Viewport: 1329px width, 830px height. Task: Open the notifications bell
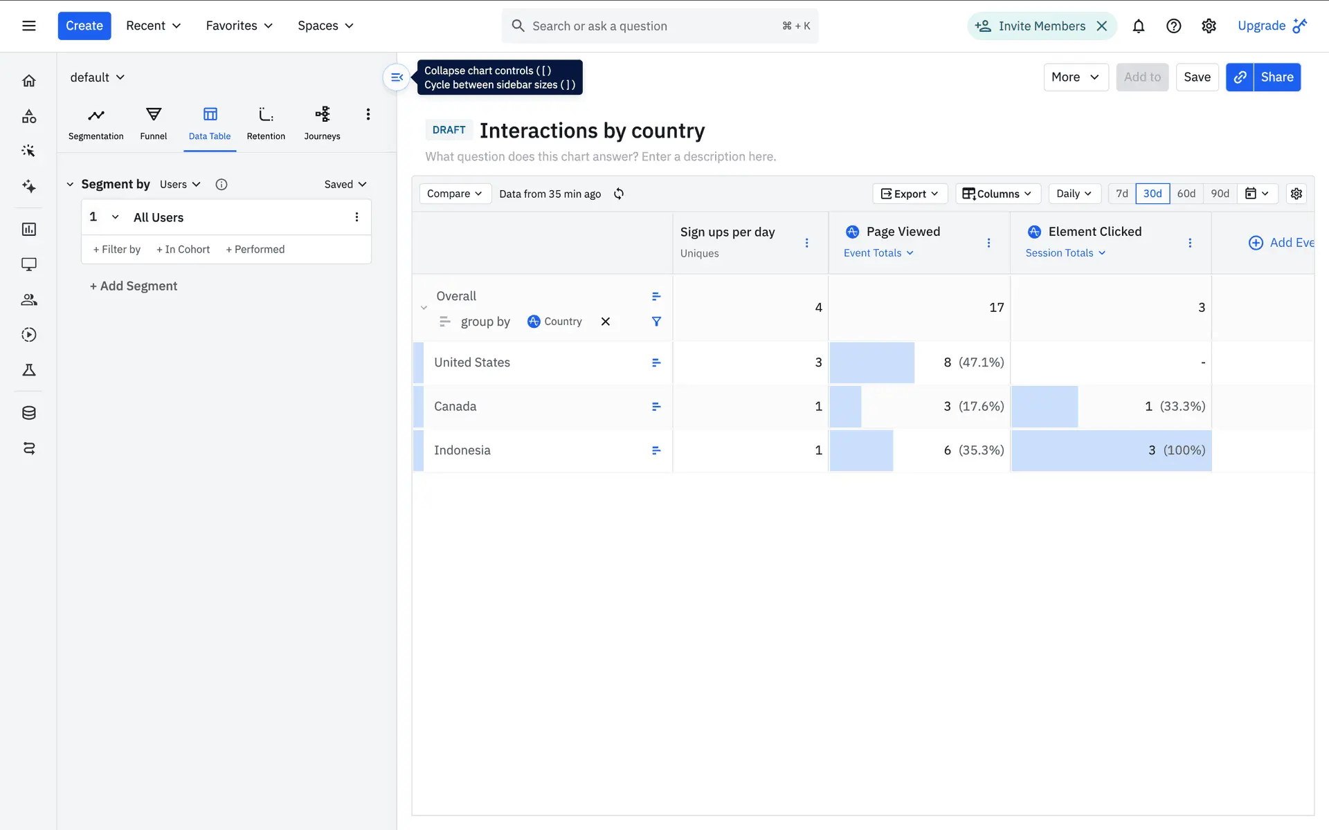[x=1138, y=26]
